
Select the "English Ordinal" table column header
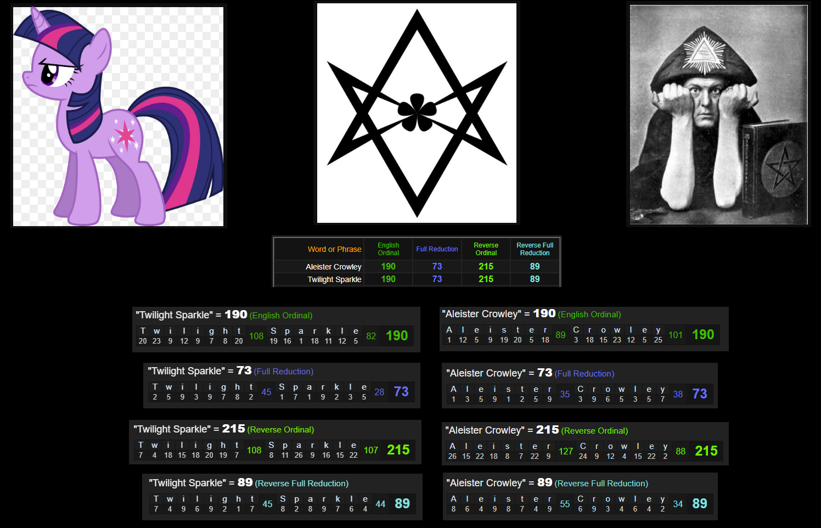[x=389, y=249]
